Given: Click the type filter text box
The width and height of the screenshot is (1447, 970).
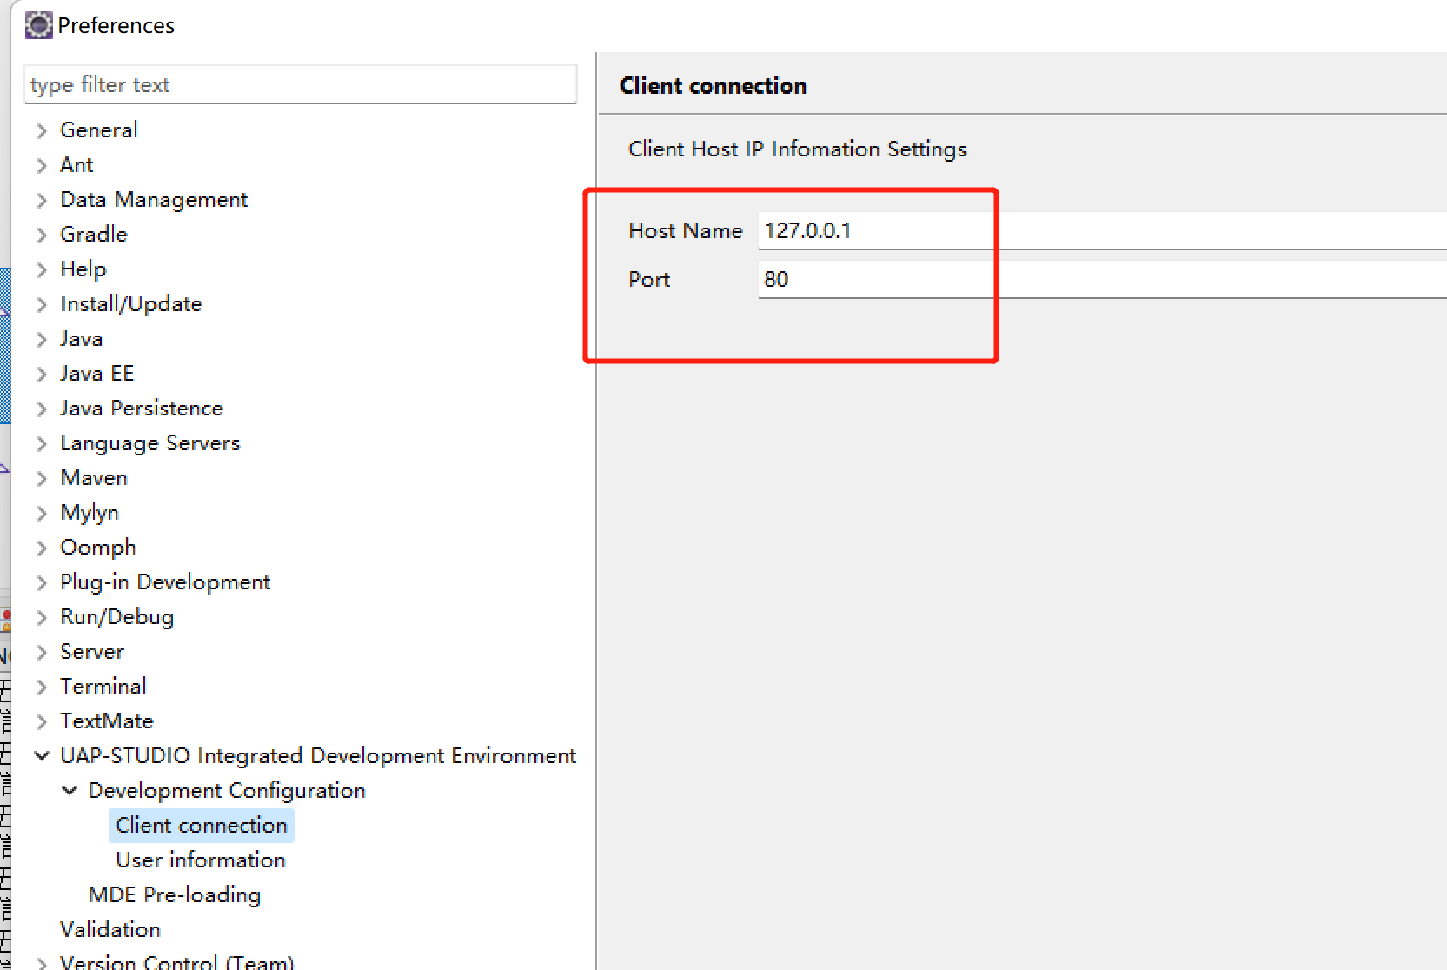Looking at the screenshot, I should [x=300, y=84].
